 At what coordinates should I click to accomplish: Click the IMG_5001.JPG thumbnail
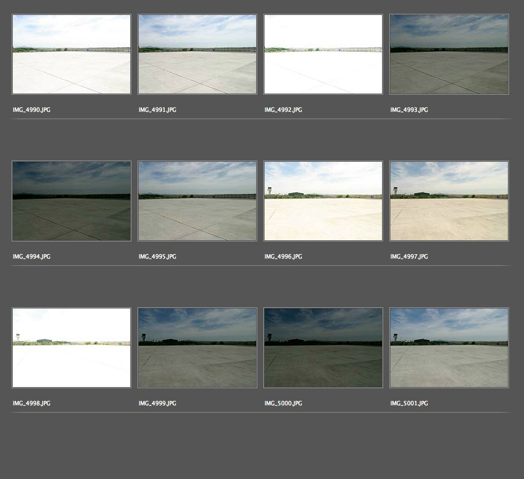click(449, 348)
